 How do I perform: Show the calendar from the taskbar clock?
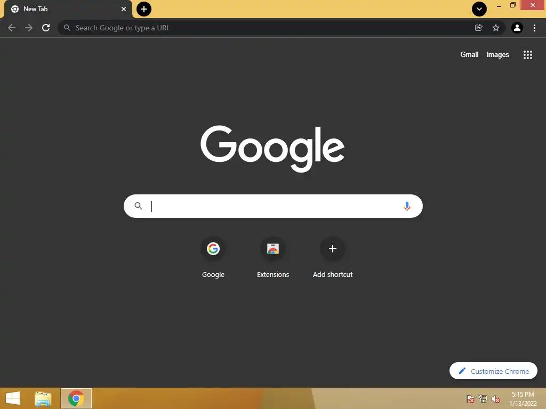click(x=523, y=399)
